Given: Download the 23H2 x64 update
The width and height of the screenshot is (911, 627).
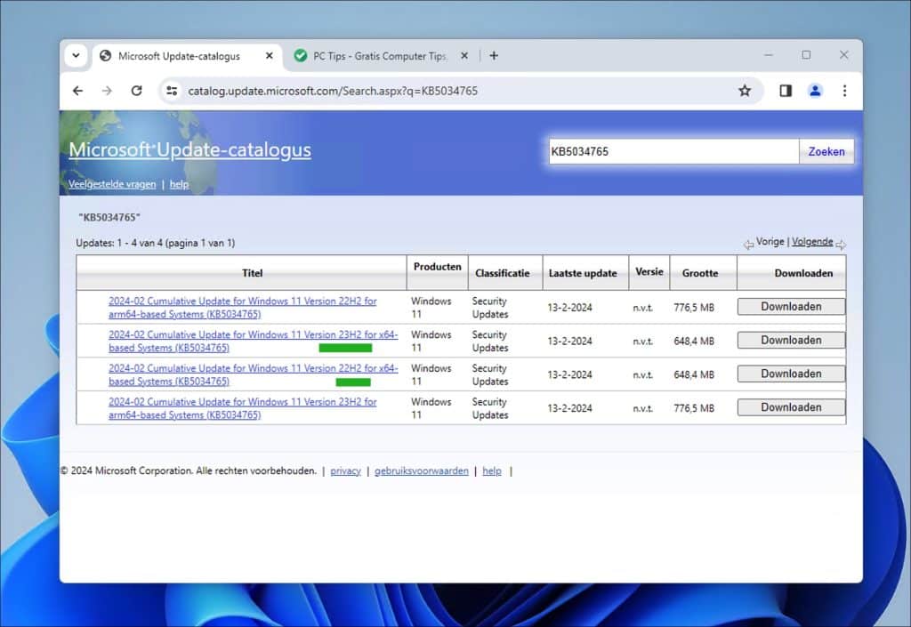Looking at the screenshot, I should (791, 341).
